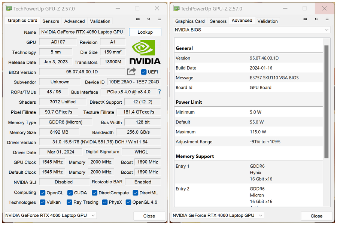Open the GPU selector dropdown in left window

[50, 215]
